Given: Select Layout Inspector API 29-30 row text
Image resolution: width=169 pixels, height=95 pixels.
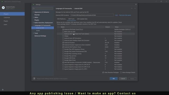Looking at the screenshot, I should (77, 65).
